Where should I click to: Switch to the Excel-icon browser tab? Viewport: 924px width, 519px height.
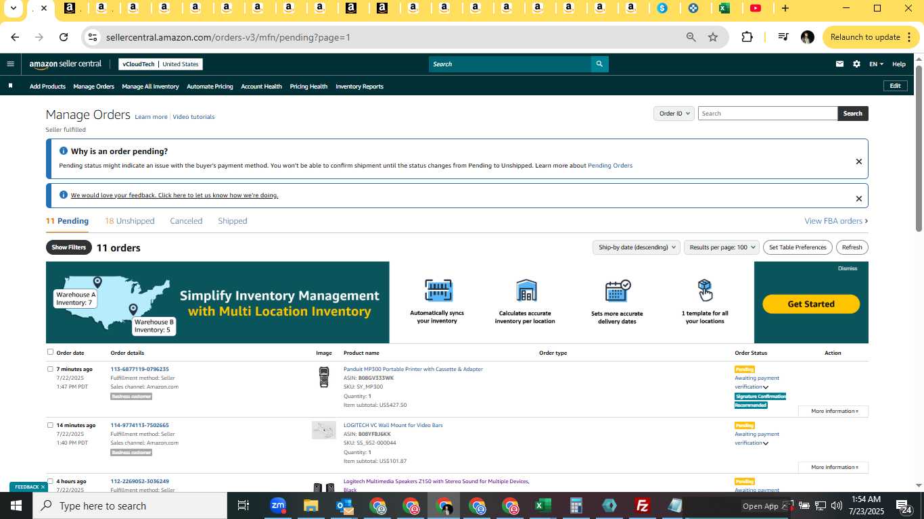724,8
